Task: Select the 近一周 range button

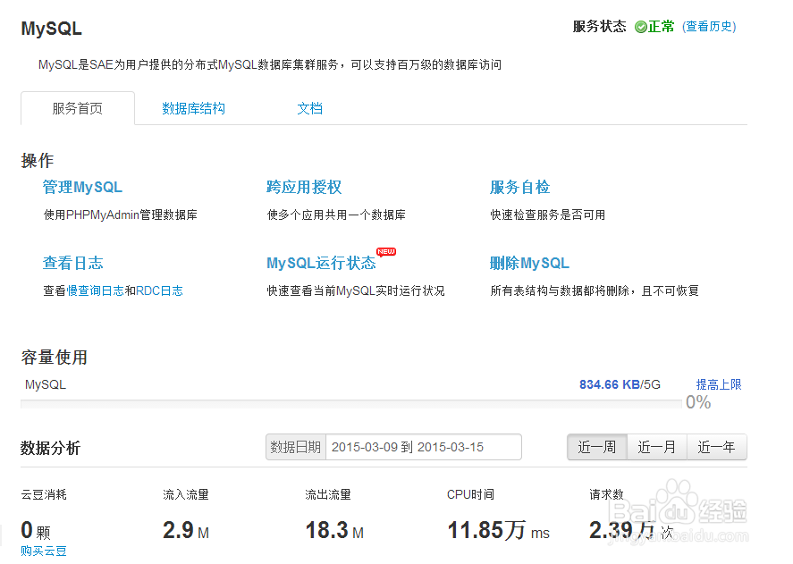Action: [597, 447]
